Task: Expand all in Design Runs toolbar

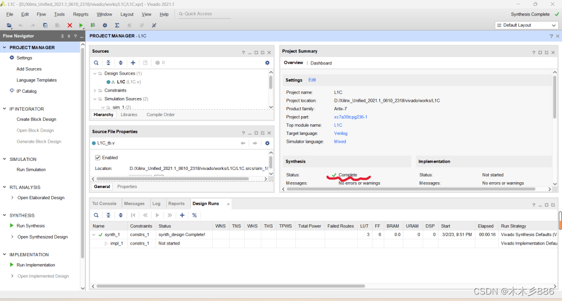Action: click(120, 215)
